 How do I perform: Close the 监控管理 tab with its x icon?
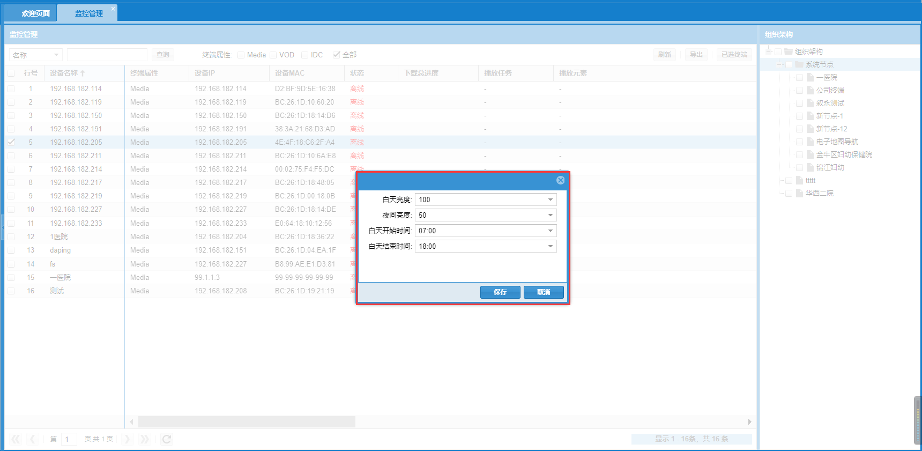coord(113,9)
